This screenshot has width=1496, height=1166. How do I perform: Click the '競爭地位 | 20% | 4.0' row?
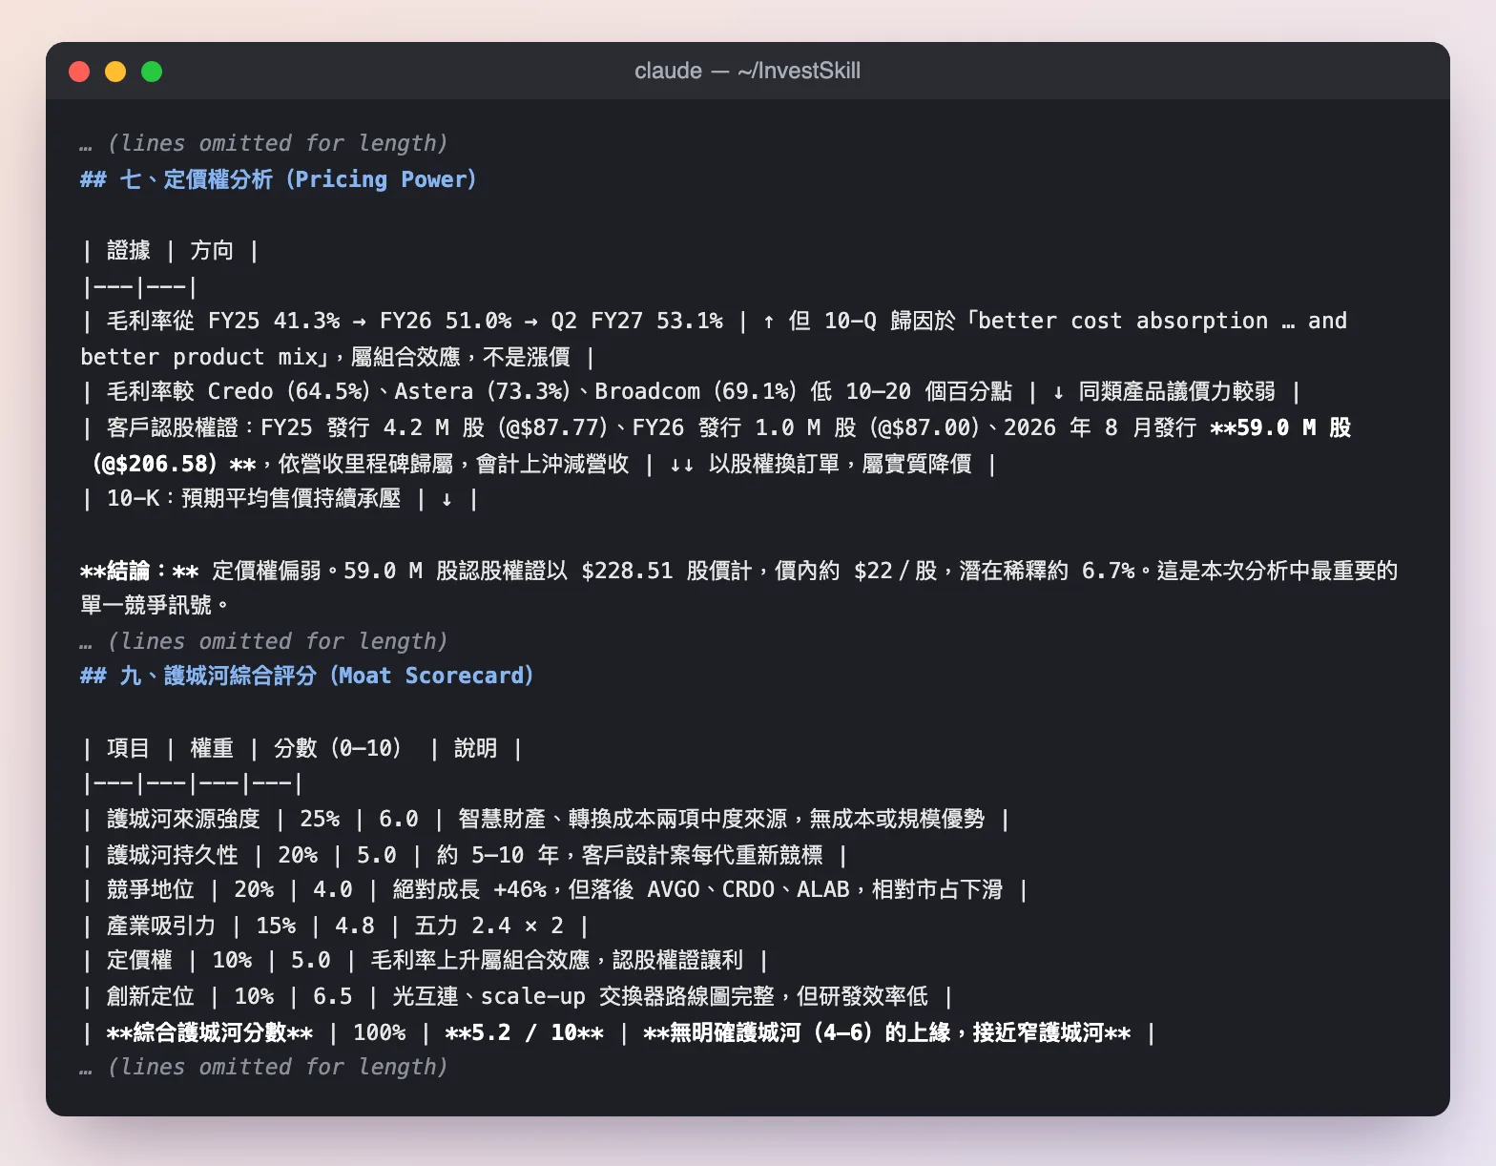click(554, 889)
